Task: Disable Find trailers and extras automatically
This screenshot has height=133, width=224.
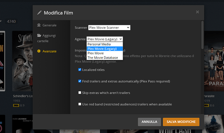Action: (x=80, y=81)
